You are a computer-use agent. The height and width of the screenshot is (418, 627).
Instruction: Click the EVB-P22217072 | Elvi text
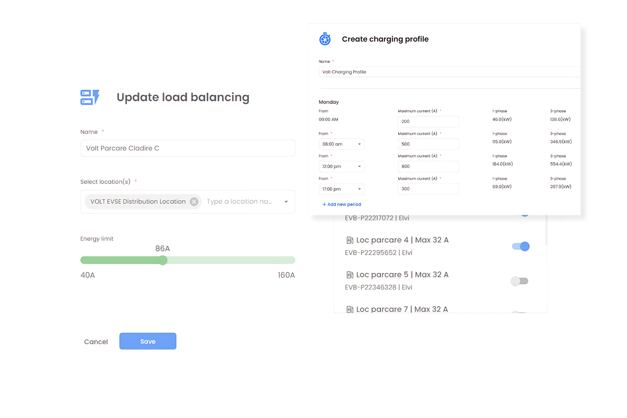coord(377,218)
